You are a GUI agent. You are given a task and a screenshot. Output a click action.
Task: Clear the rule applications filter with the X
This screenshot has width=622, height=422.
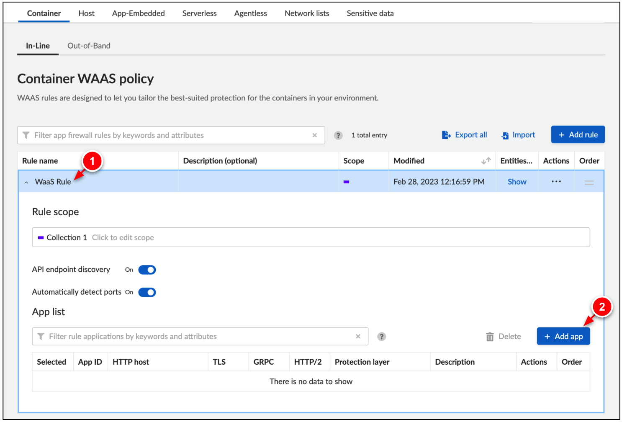pos(358,336)
